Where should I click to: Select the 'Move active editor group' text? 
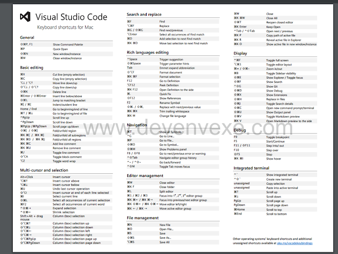[x=175, y=209]
